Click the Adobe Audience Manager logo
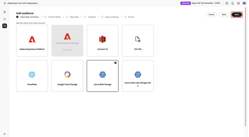This screenshot has height=137, width=249. pos(67,36)
